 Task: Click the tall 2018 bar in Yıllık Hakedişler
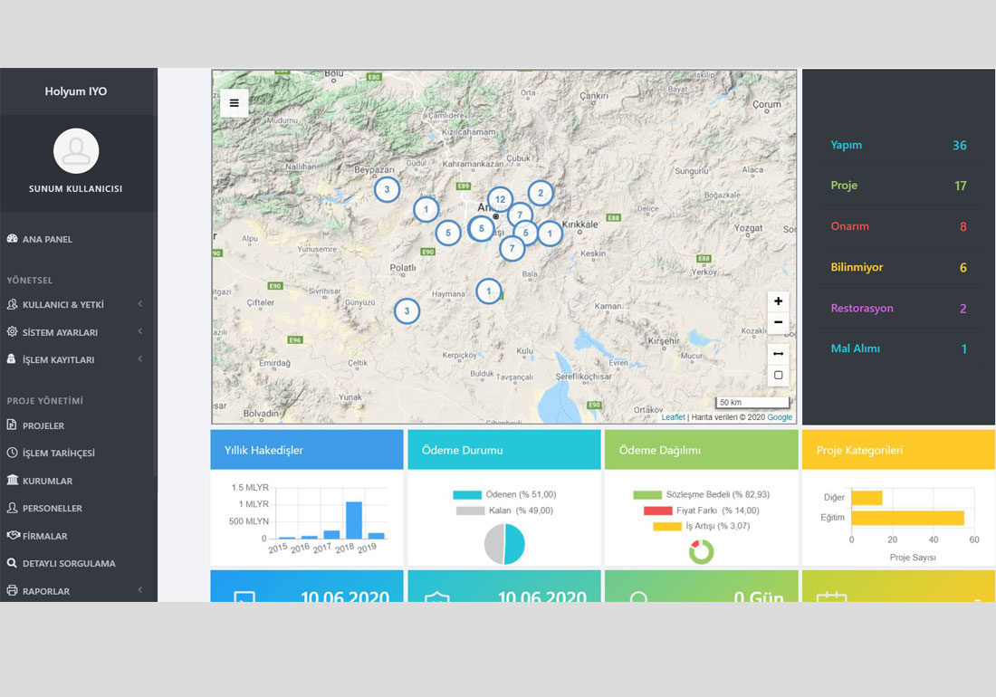pyautogui.click(x=354, y=520)
